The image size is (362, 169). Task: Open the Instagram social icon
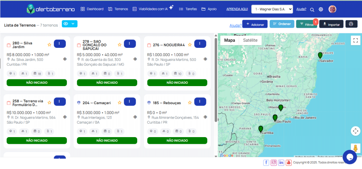[x=274, y=163]
